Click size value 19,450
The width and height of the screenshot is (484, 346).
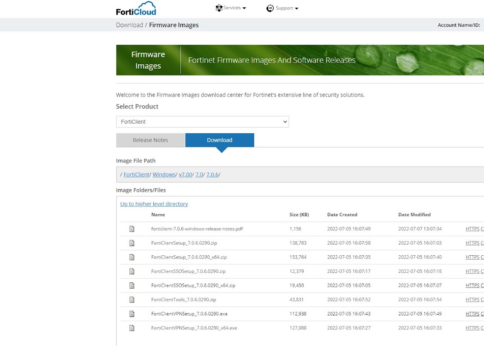(297, 286)
